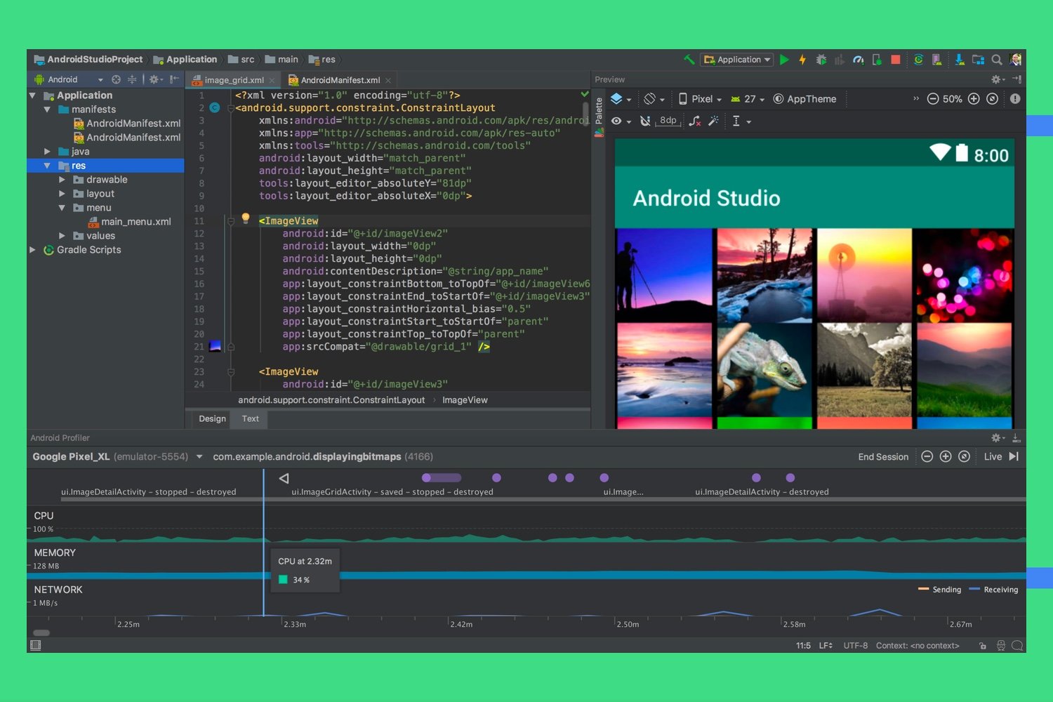This screenshot has width=1053, height=702.
Task: Open the Pixel device dropdown in Preview
Action: (700, 99)
